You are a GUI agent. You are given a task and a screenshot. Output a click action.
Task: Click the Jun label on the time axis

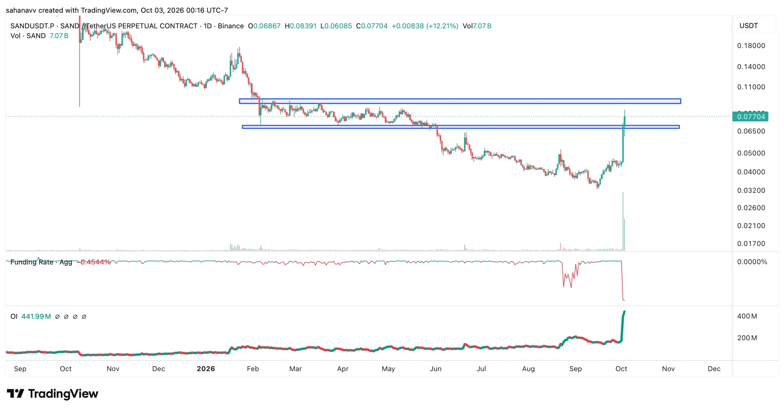pos(435,369)
